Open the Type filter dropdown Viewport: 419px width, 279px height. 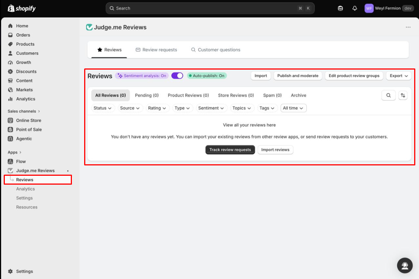tap(182, 108)
